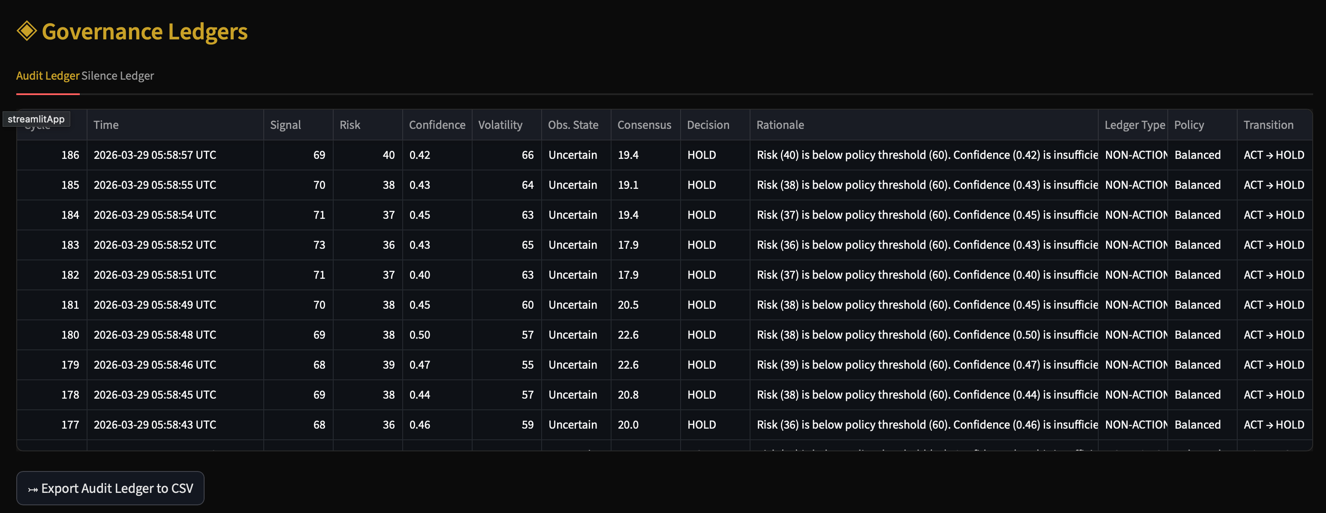Click the Risk column header
1326x513 pixels.
coord(350,125)
